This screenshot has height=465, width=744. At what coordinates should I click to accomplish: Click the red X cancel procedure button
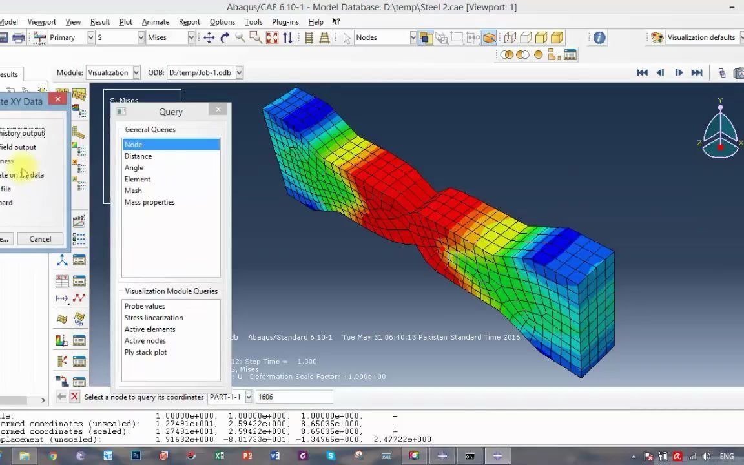click(74, 397)
